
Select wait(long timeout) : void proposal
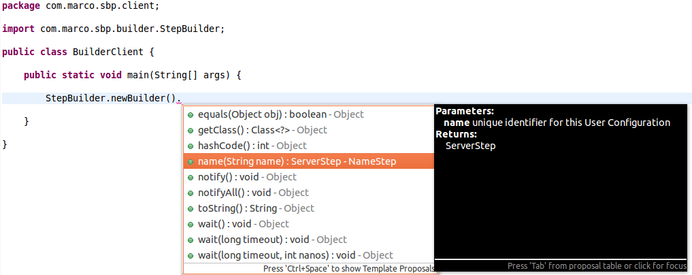pyautogui.click(x=309, y=240)
